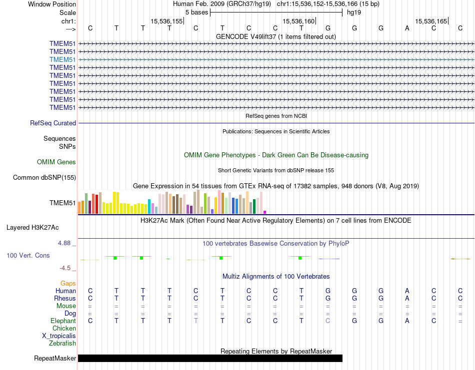Click the 15,536,155 coordinate marker
Image resolution: width=475 pixels, height=370 pixels.
[x=166, y=21]
